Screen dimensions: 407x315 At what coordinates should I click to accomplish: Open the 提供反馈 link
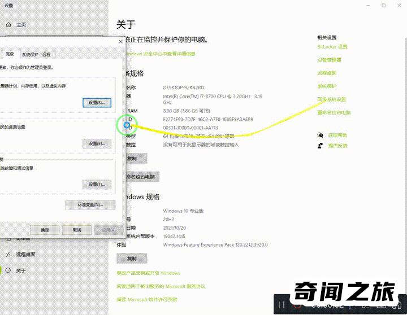point(337,146)
